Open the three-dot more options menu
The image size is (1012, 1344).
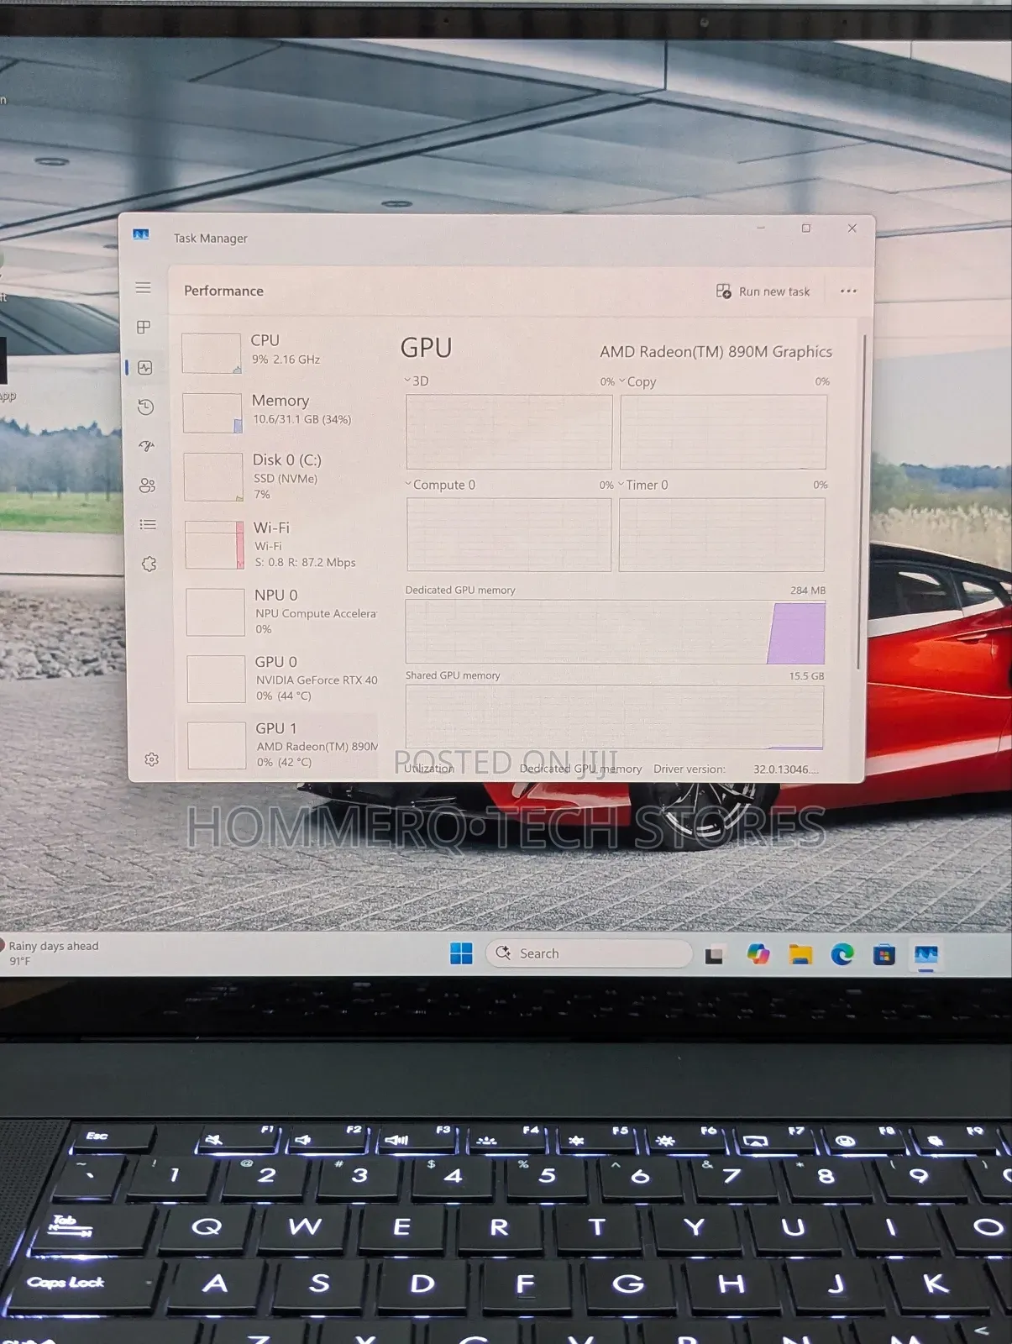[848, 291]
